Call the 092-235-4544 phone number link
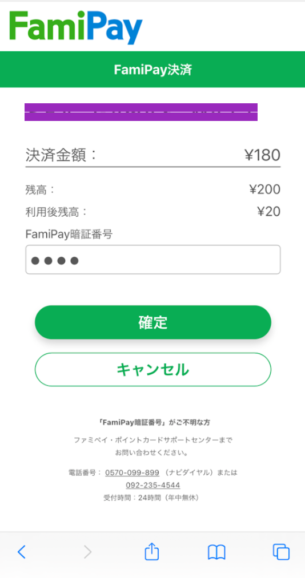 coord(152,485)
